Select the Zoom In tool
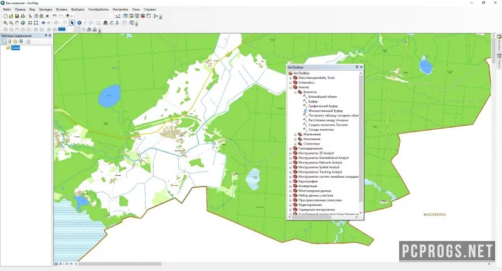Viewport: 502px width, 271px height. (6, 23)
